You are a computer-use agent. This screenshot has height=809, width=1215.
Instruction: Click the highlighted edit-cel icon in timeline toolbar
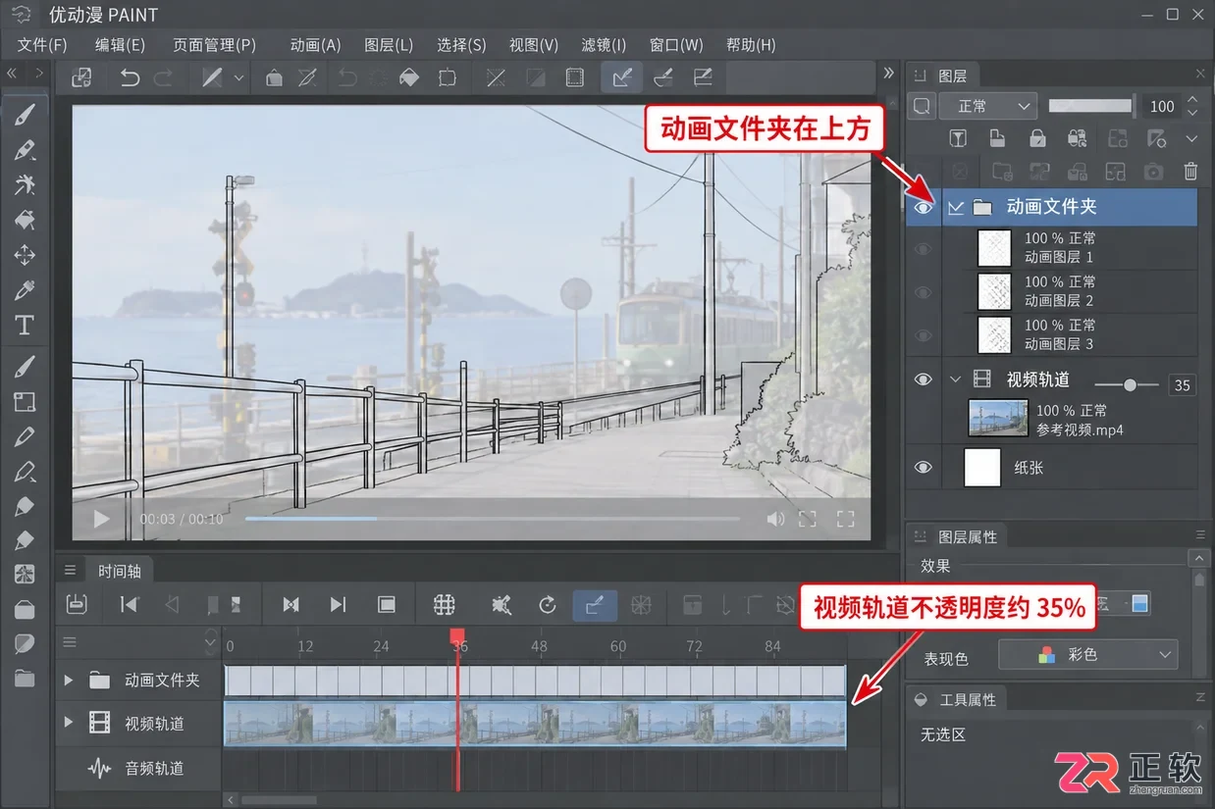[595, 605]
